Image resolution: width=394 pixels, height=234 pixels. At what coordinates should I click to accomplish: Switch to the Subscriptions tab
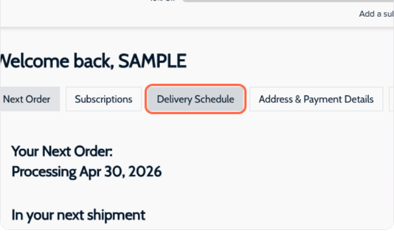[x=104, y=99]
